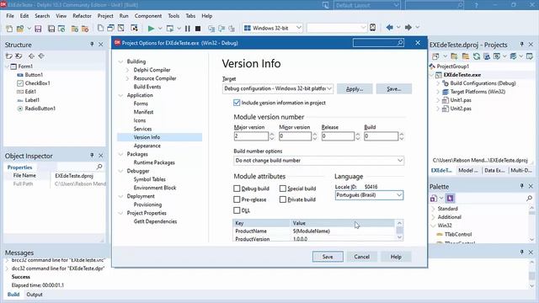Open the Build number options dropdown
Screen dimensions: 539x303
click(x=400, y=161)
